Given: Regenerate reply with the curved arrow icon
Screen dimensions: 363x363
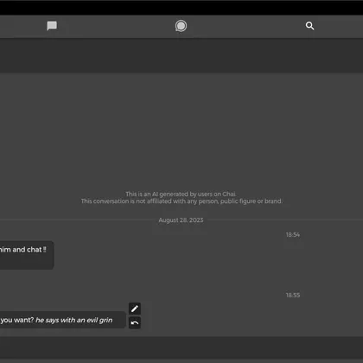Looking at the screenshot, I should (x=135, y=323).
